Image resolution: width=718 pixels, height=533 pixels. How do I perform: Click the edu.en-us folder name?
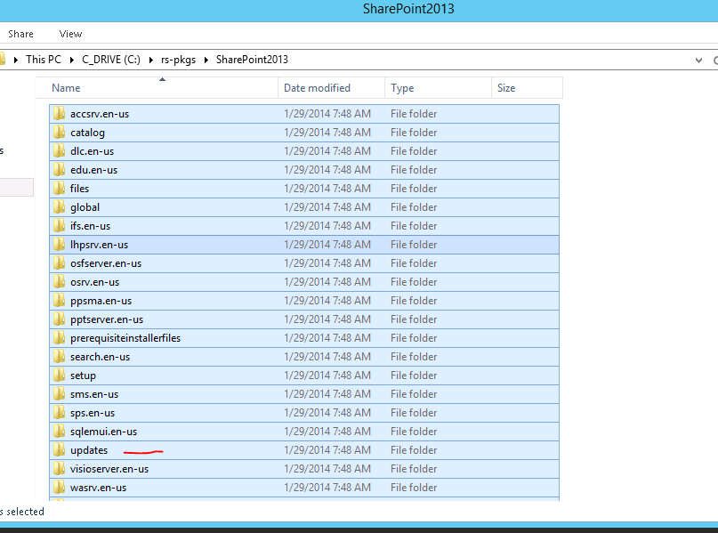pos(94,170)
